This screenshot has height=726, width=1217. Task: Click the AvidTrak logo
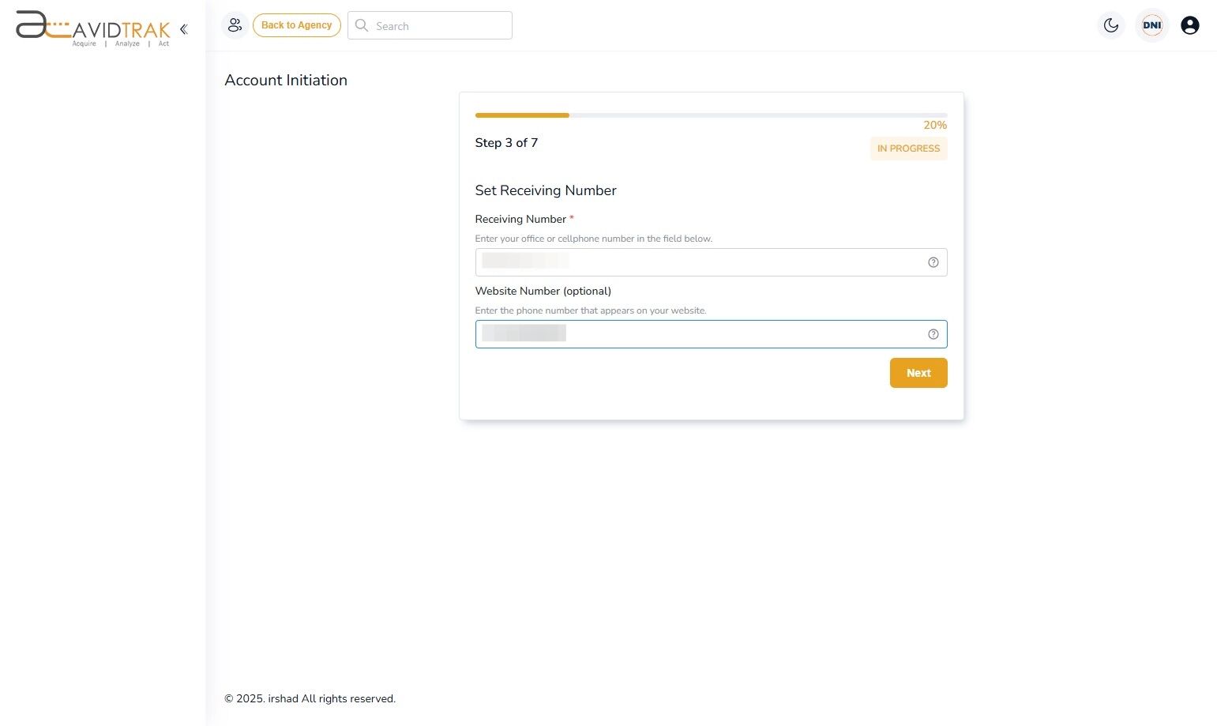pyautogui.click(x=91, y=29)
